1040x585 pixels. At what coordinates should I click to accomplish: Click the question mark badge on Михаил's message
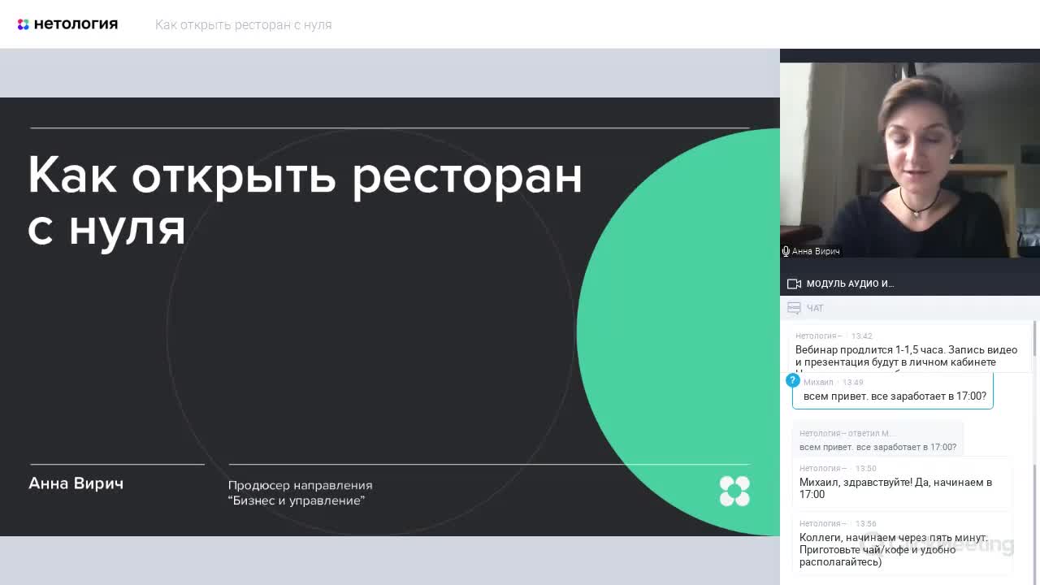pos(793,380)
